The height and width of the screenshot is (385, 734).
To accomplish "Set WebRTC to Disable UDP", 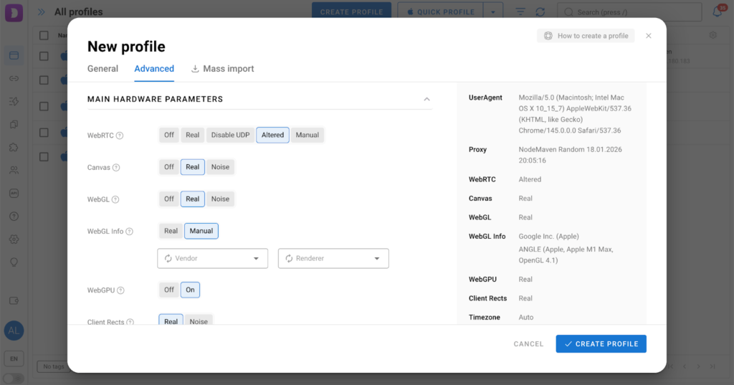I will tap(230, 135).
